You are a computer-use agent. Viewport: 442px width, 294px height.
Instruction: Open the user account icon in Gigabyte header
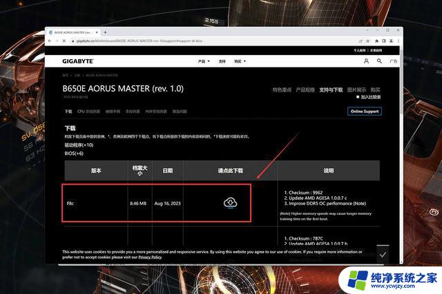tap(366, 61)
